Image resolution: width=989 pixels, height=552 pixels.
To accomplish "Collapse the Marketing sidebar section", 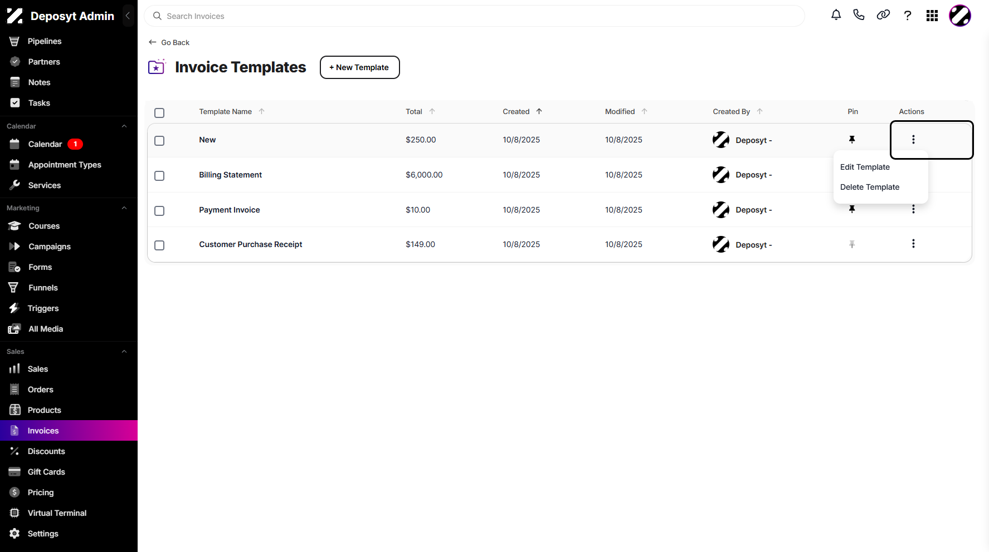I will (x=124, y=208).
